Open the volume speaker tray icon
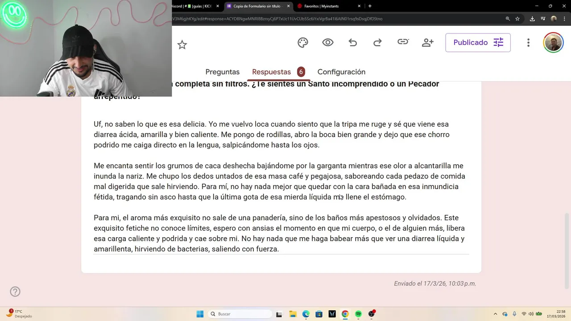Viewport: 571px width, 321px height. click(531, 314)
